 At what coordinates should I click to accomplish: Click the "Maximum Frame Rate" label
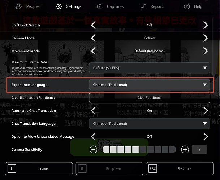tap(29, 62)
